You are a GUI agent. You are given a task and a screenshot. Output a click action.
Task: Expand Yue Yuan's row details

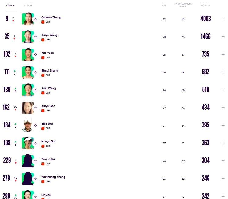click(223, 54)
